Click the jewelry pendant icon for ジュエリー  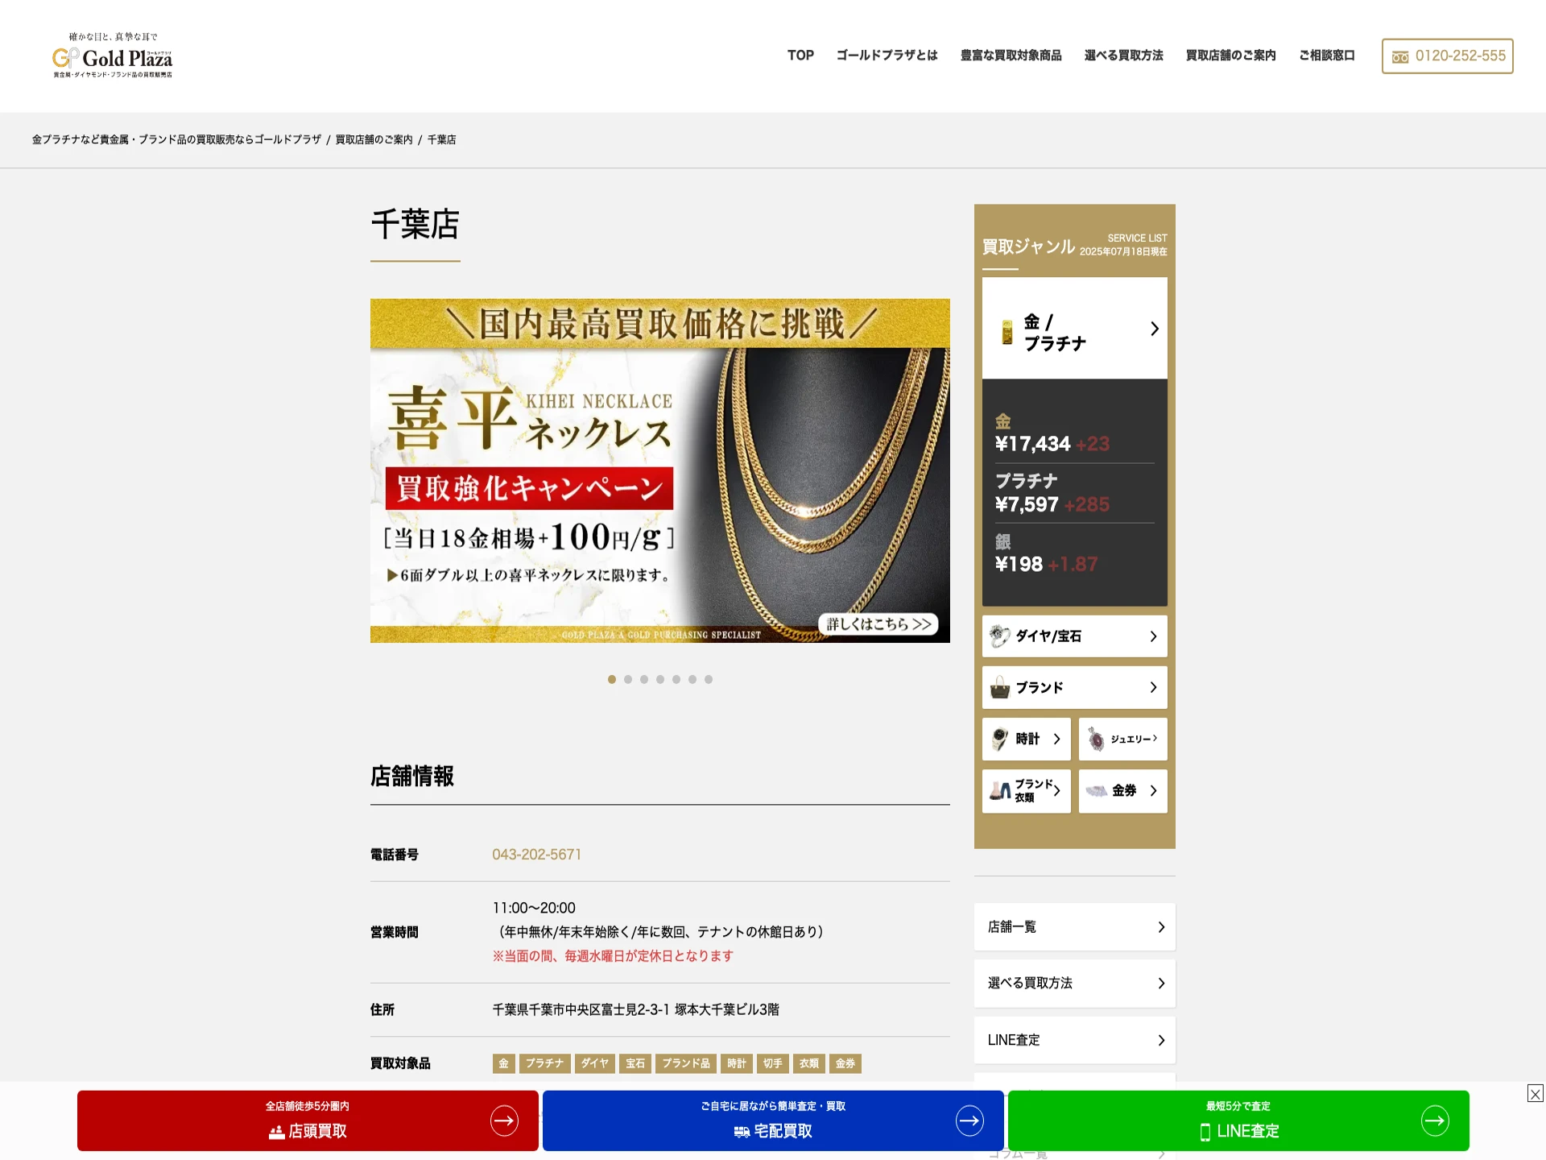(1096, 739)
